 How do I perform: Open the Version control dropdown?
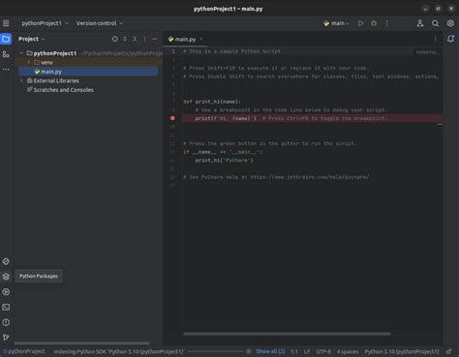click(100, 23)
